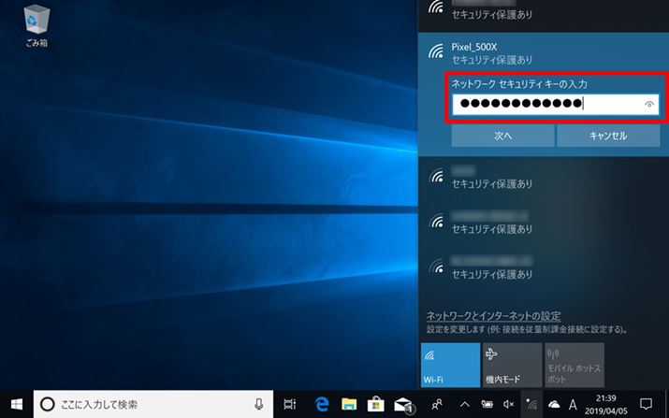Screen dimensions: 669x418
Task: Open Task View in taskbar
Action: tap(290, 404)
